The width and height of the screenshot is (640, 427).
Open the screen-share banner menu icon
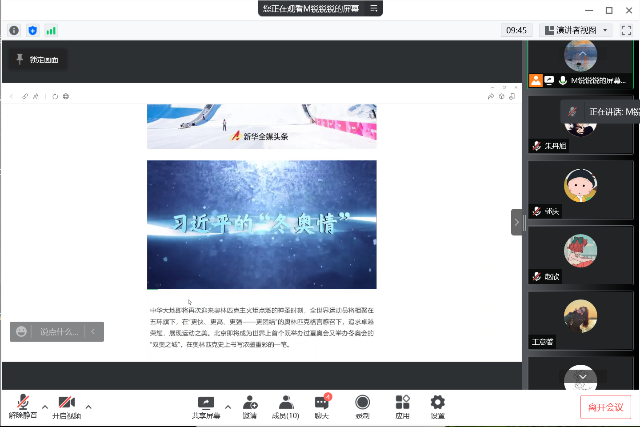pos(374,8)
